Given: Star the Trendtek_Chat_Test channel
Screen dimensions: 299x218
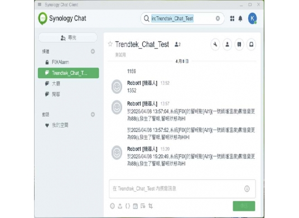Looking at the screenshot, I should point(110,44).
